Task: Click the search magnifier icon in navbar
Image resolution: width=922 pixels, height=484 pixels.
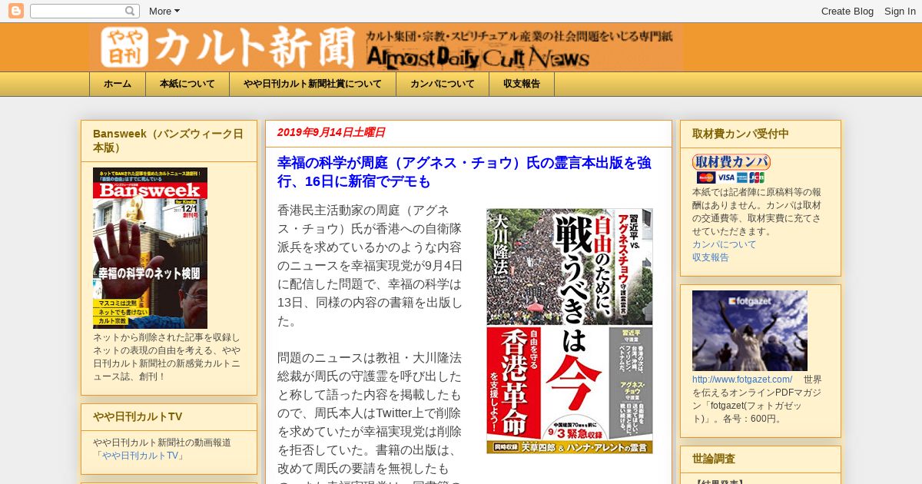Action: [131, 11]
